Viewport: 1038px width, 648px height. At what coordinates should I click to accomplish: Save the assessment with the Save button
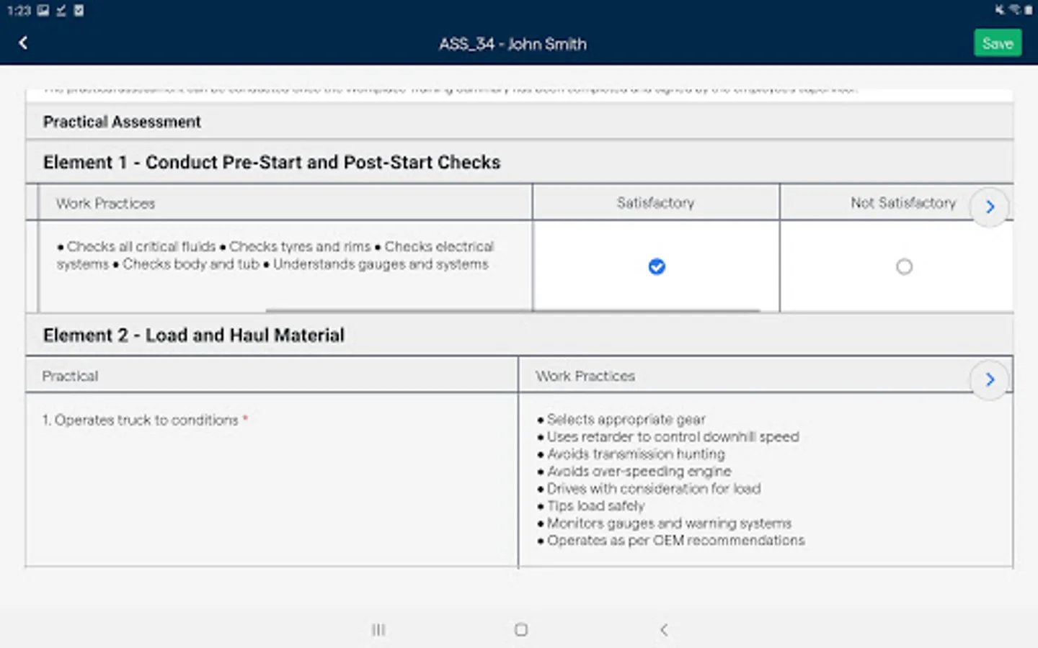(998, 43)
